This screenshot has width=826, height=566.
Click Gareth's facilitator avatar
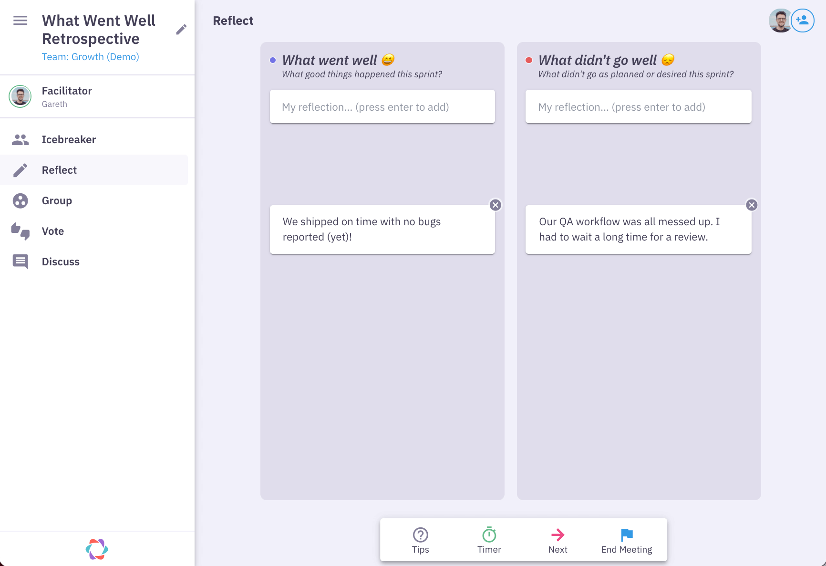click(20, 96)
